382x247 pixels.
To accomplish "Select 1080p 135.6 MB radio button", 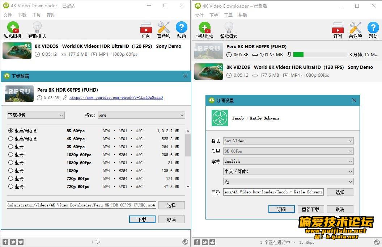I will 10,171.
